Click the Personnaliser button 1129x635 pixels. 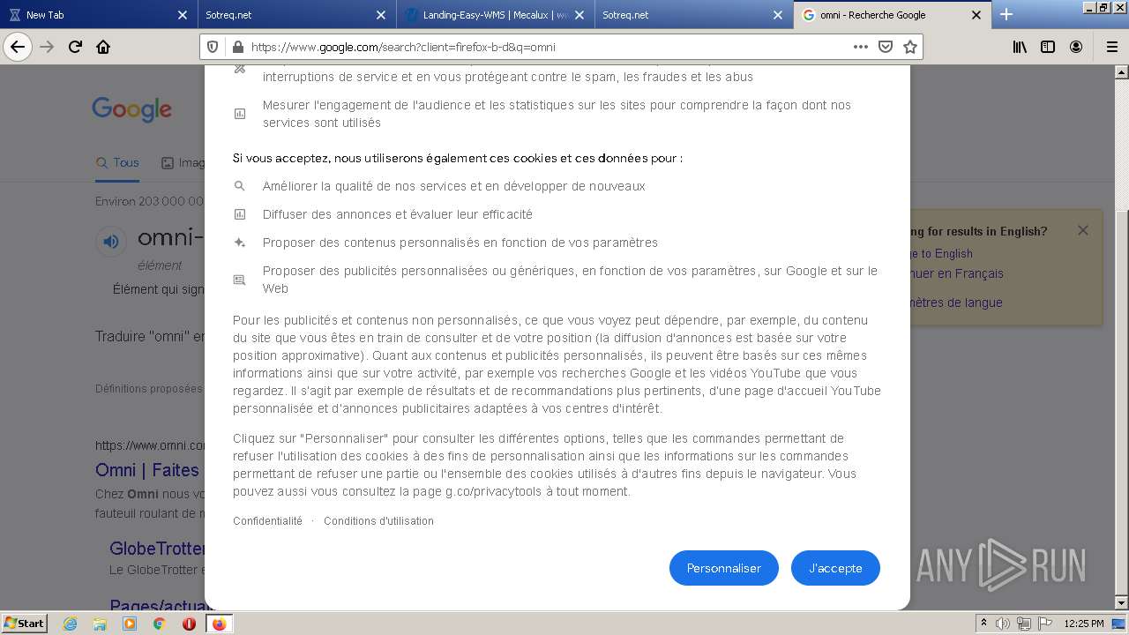[x=723, y=568]
